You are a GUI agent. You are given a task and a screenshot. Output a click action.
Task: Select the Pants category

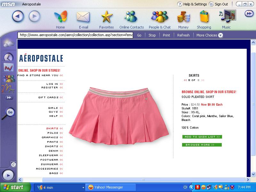pyautogui.click(x=55, y=142)
